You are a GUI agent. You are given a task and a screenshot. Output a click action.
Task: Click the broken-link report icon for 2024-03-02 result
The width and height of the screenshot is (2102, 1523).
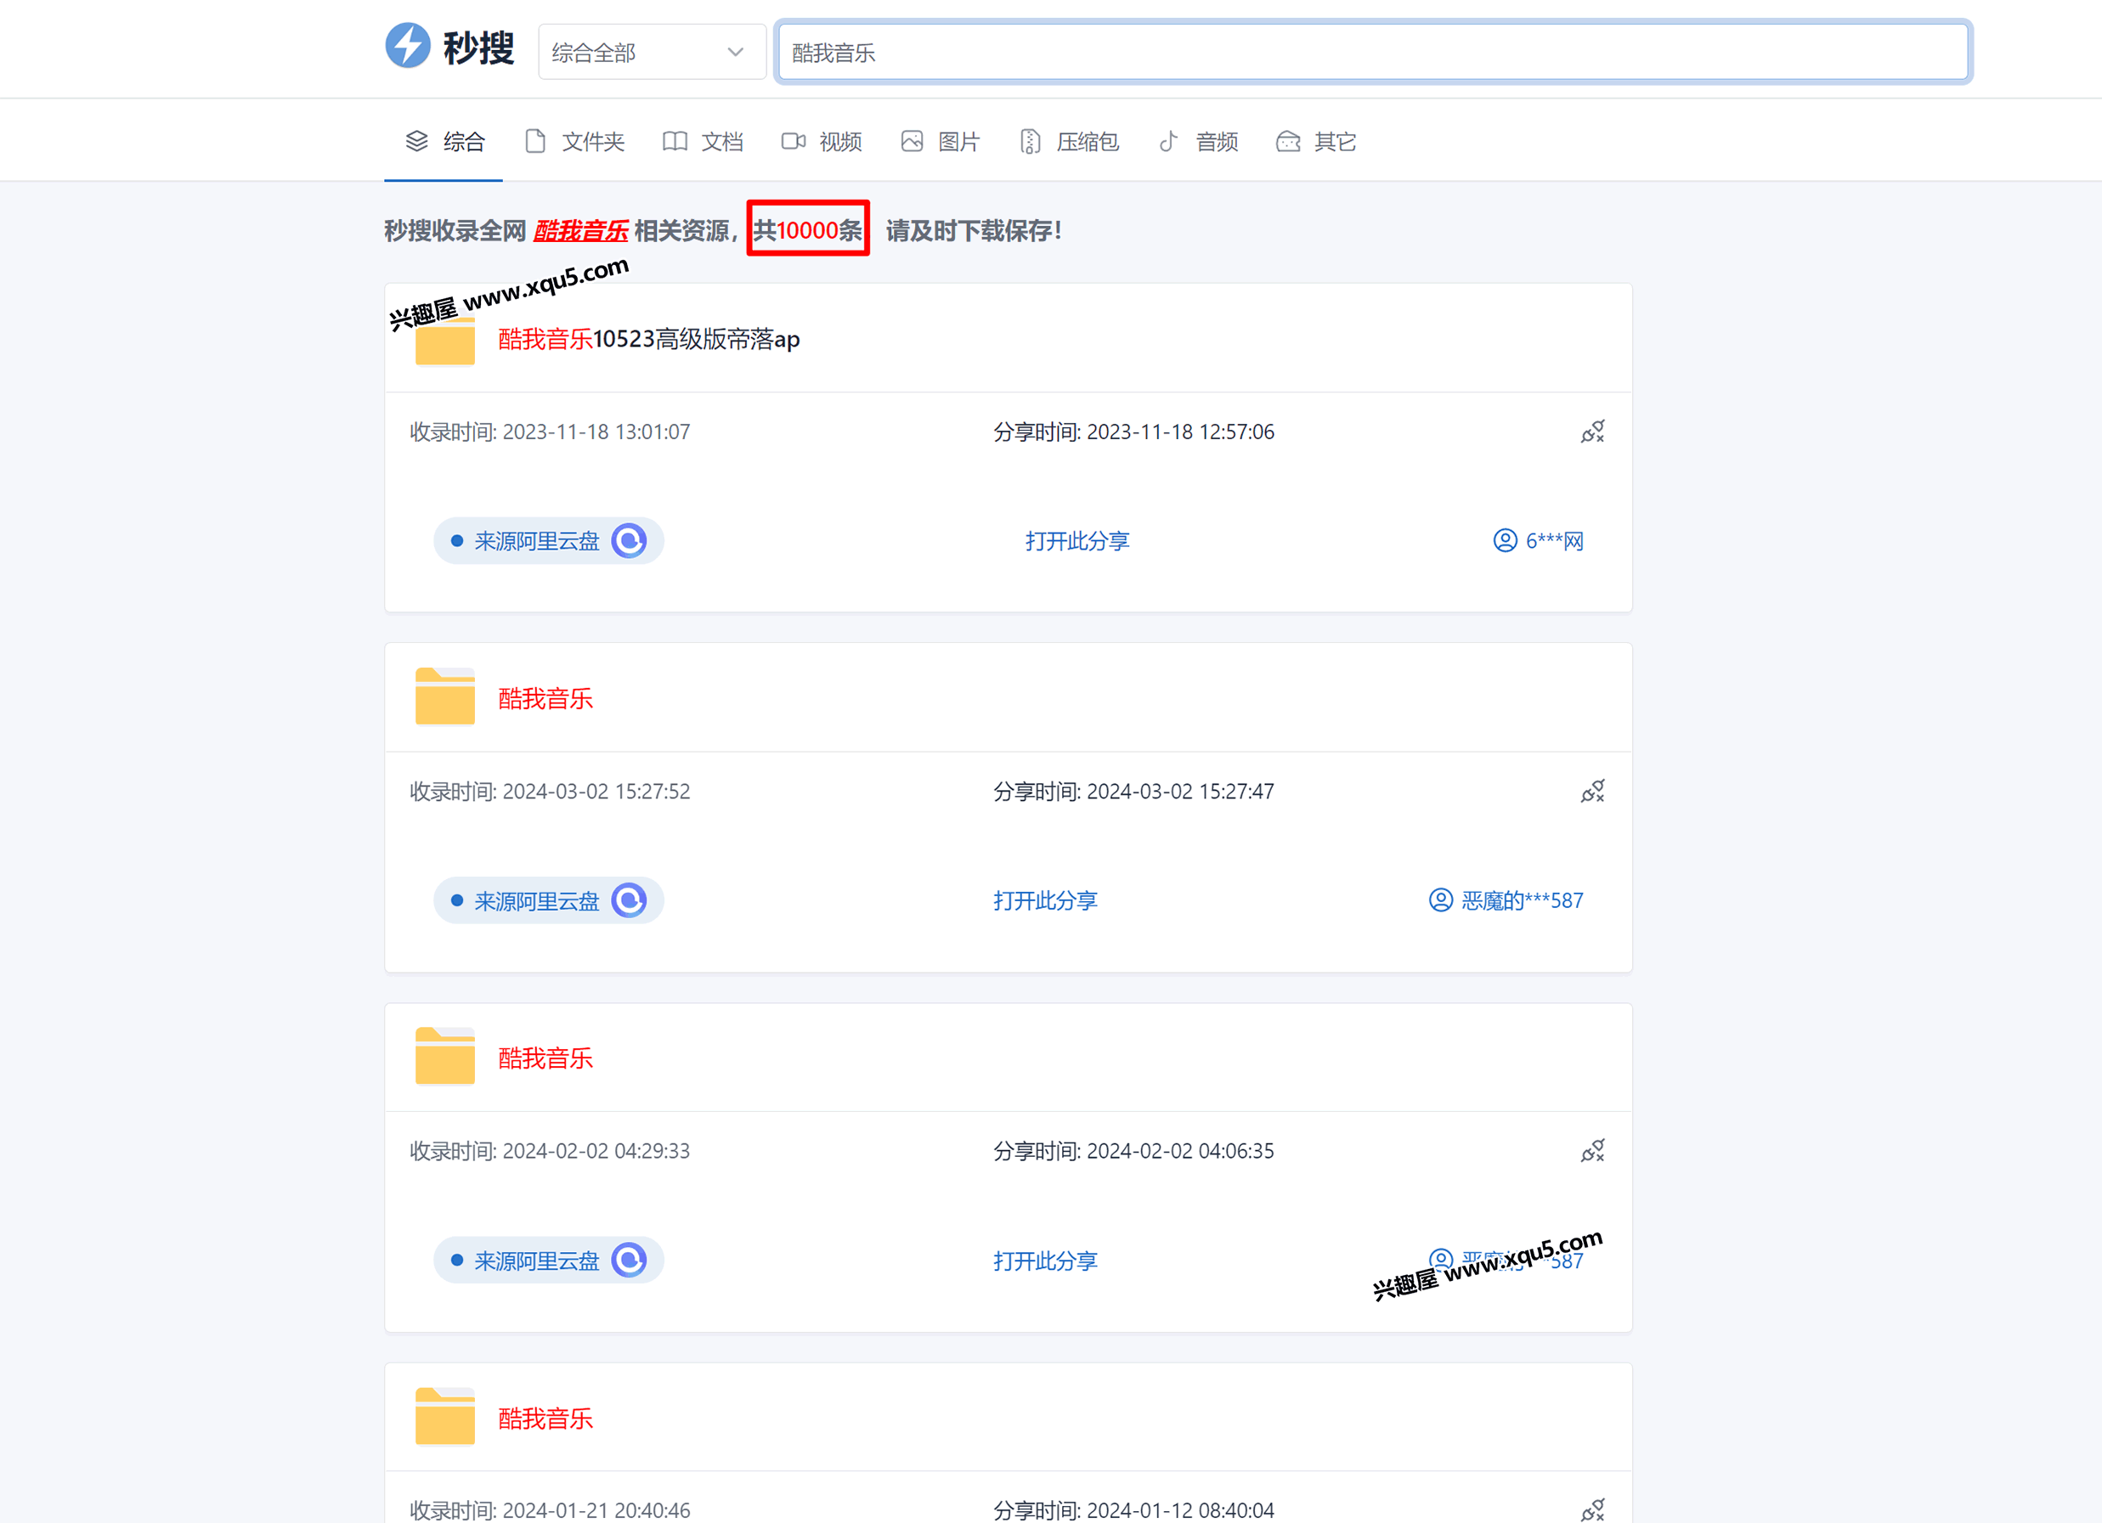click(x=1592, y=791)
